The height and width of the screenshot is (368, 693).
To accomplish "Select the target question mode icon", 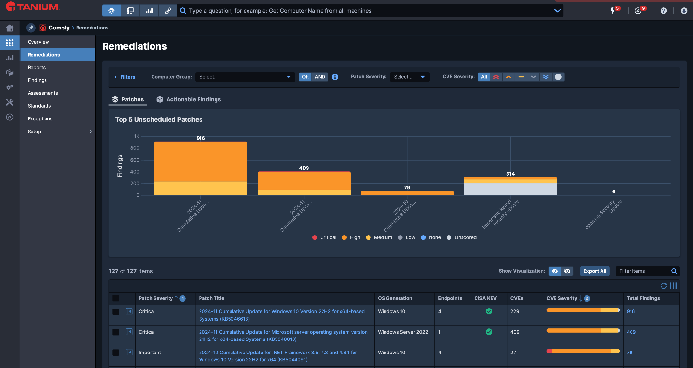I will 111,11.
